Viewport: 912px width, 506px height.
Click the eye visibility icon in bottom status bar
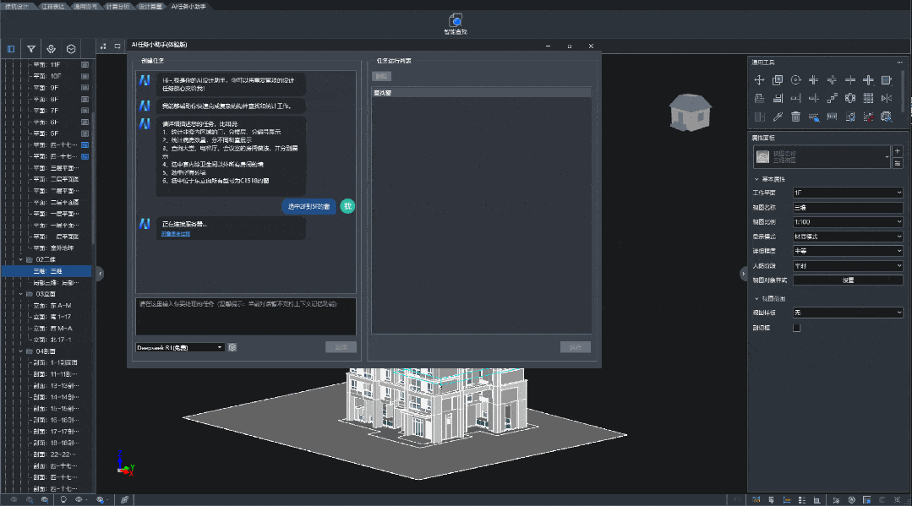79,499
